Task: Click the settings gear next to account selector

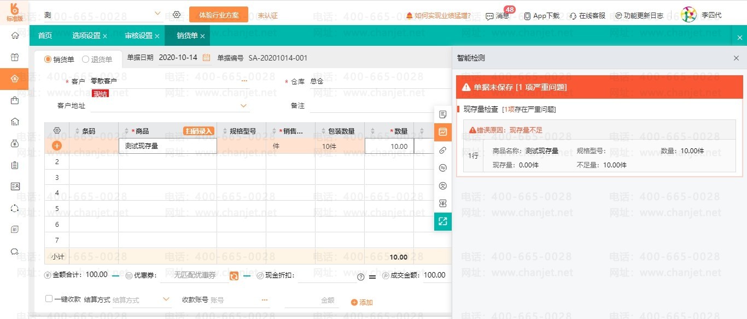Action: coord(177,15)
